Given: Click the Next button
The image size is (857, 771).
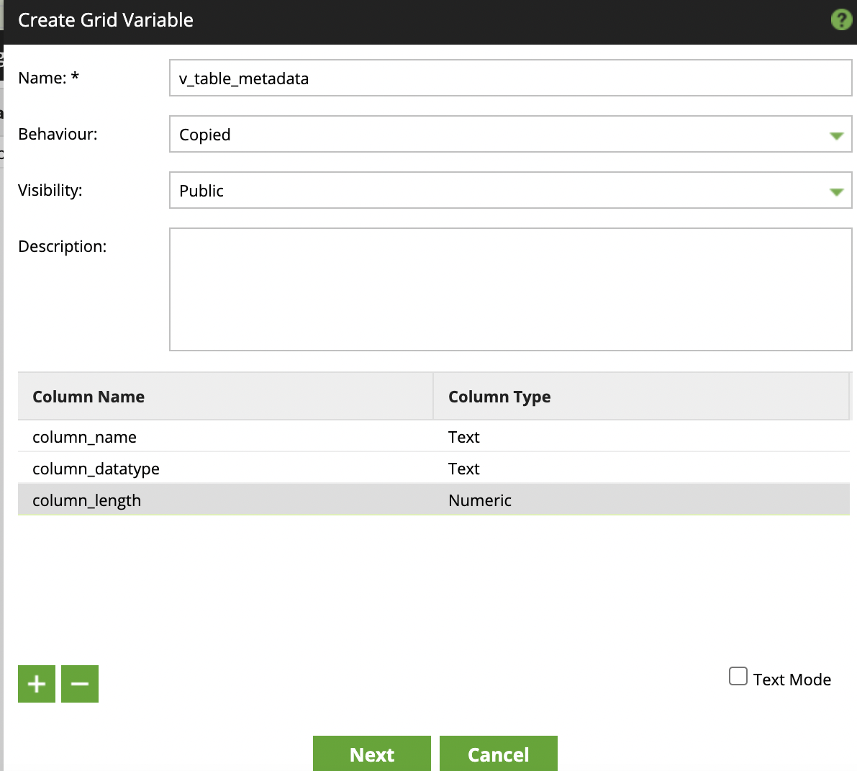Looking at the screenshot, I should tap(372, 754).
